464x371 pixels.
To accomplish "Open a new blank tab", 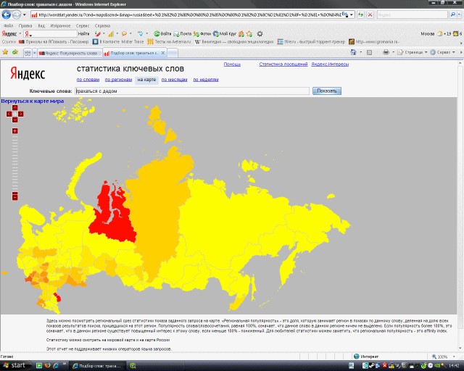I will [x=173, y=53].
